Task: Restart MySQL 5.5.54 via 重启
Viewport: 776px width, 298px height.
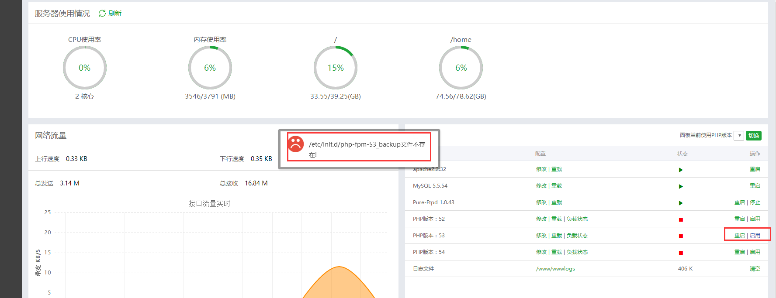Action: click(755, 186)
